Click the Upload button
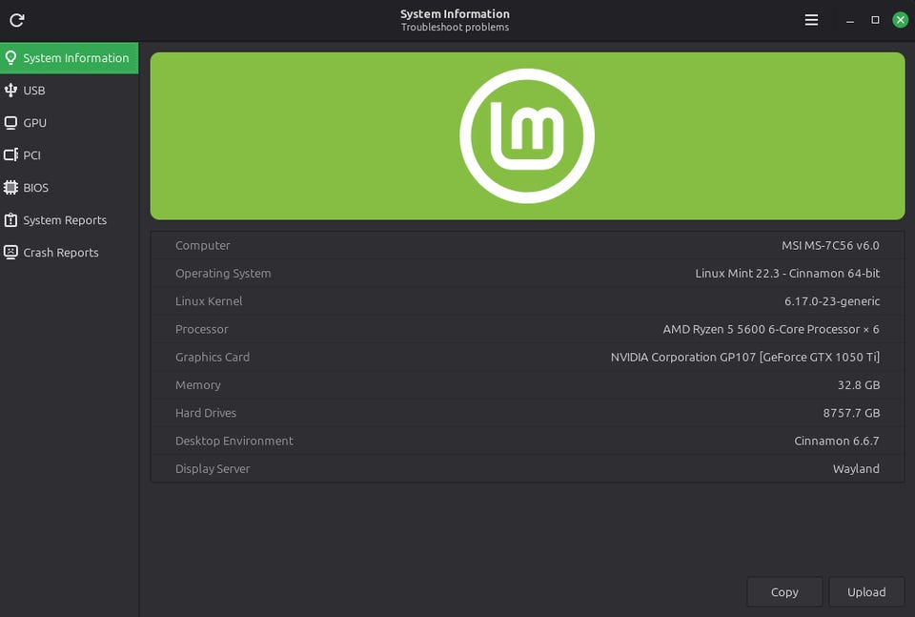Viewport: 915px width, 617px height. point(866,592)
